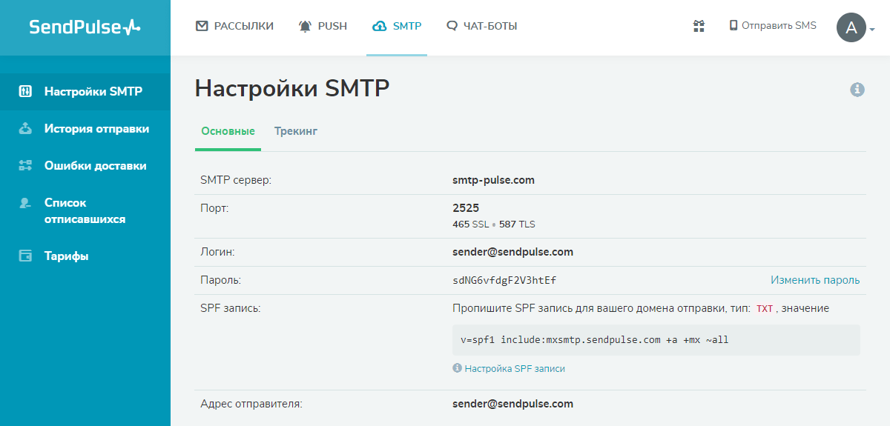Open Ошибки доставки in the sidebar

tap(85, 166)
